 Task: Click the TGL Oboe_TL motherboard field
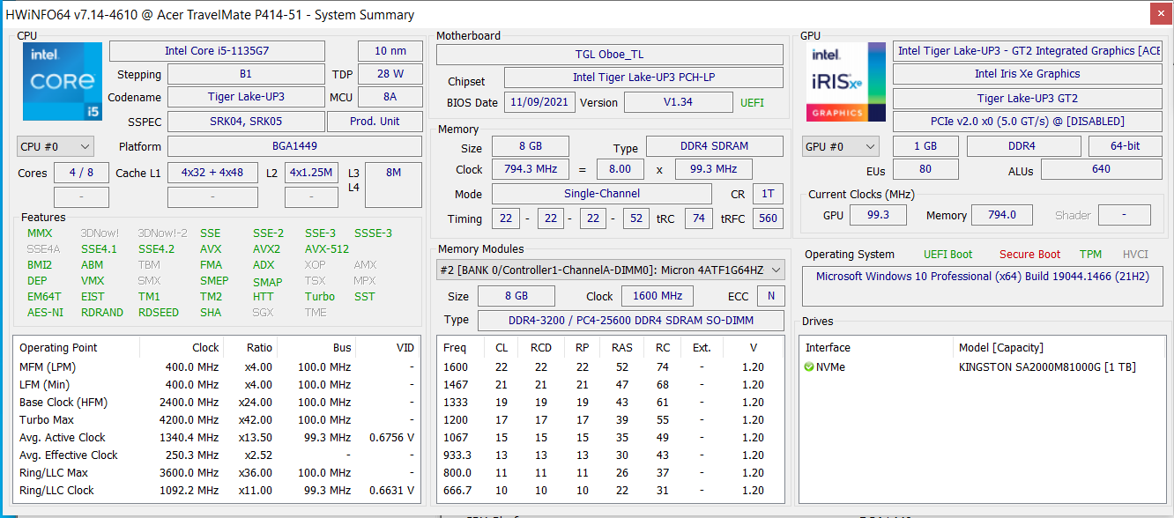(609, 55)
